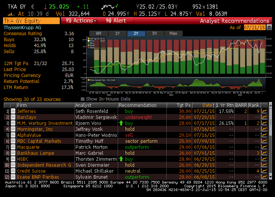Open the chart icon in the Jefferies row
The height and width of the screenshot is (197, 275).
coord(264,111)
